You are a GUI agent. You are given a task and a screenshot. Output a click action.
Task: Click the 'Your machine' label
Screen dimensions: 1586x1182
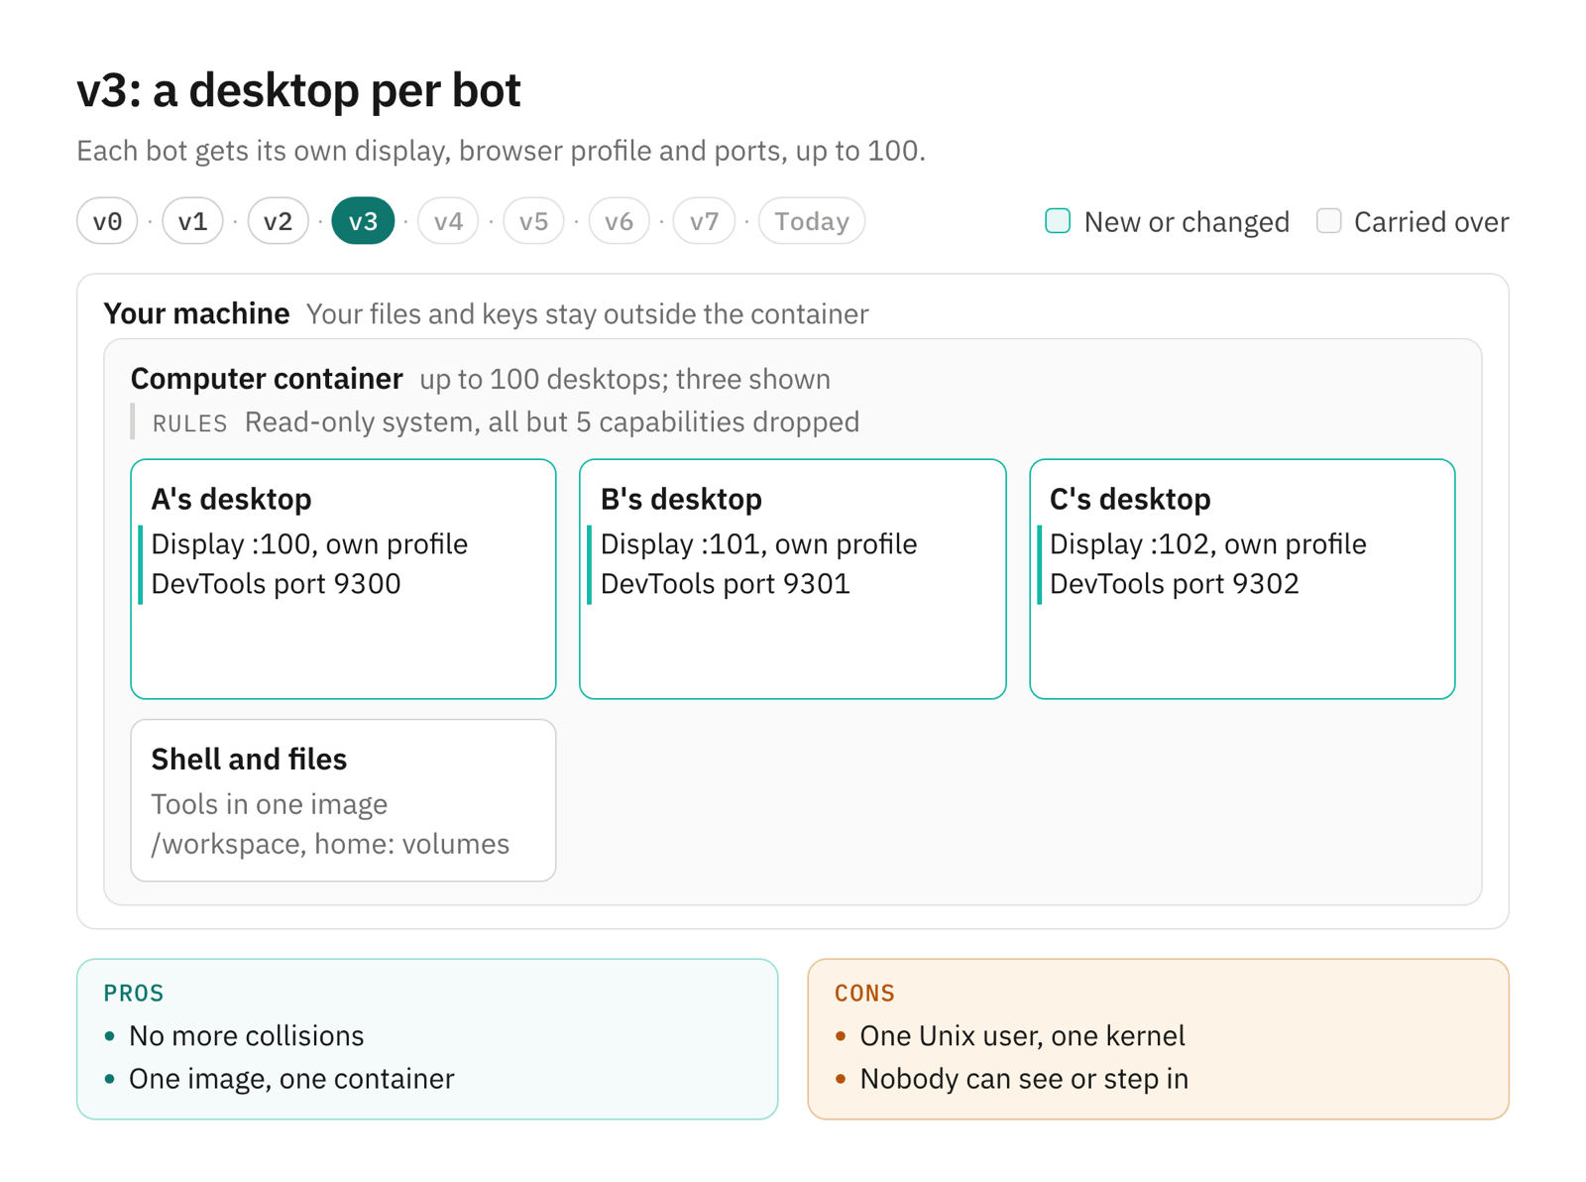(196, 313)
